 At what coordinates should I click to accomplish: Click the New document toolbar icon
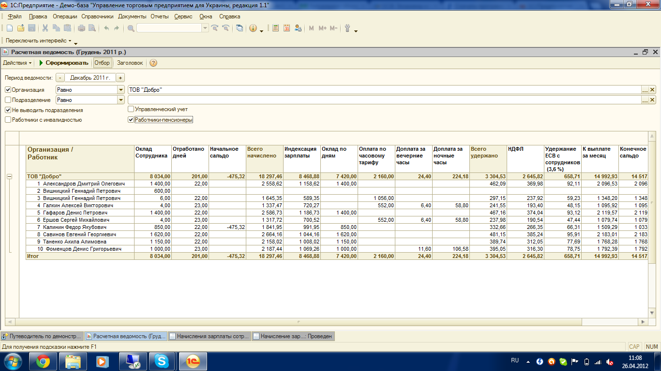(9, 28)
